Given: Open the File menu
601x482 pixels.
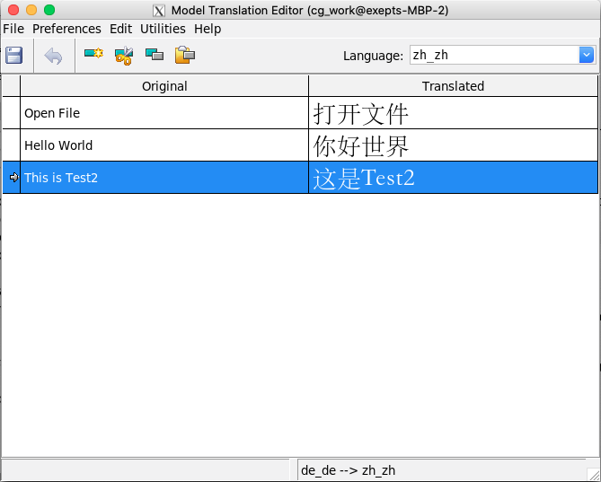Looking at the screenshot, I should pos(13,29).
